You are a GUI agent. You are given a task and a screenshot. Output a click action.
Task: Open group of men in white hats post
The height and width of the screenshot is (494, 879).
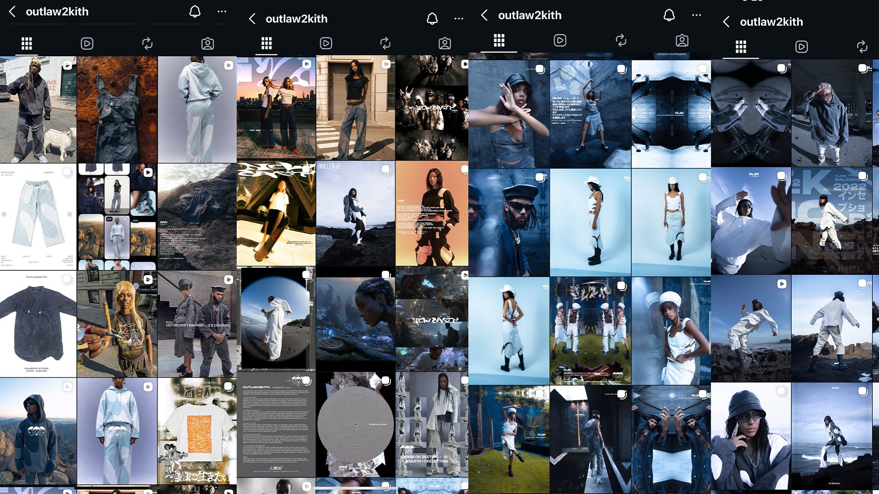tap(590, 331)
